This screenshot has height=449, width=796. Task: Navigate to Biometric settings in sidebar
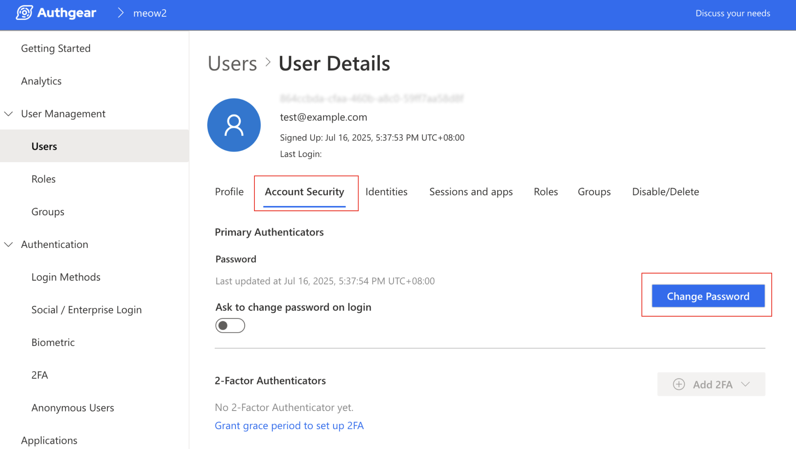coord(53,342)
